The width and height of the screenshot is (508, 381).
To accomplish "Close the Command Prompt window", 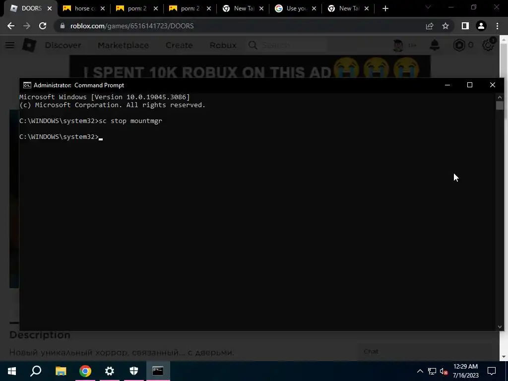I will pyautogui.click(x=493, y=85).
